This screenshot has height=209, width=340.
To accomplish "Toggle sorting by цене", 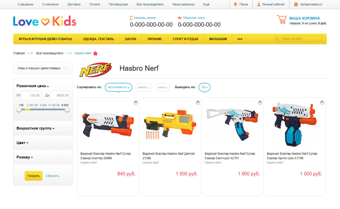I will pyautogui.click(x=163, y=87).
